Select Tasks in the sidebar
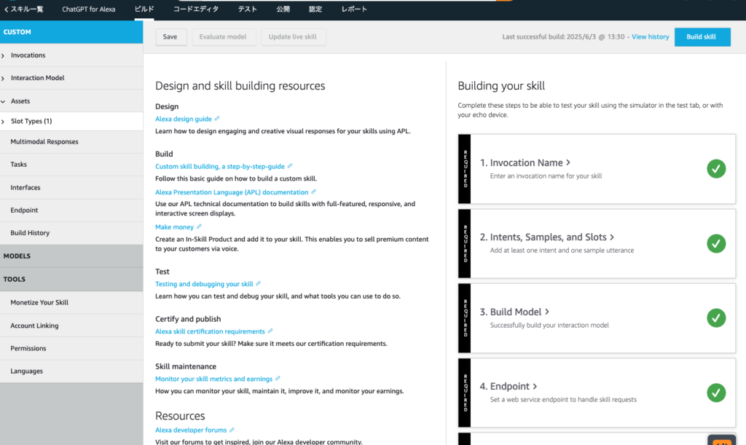The width and height of the screenshot is (746, 445). point(71,165)
